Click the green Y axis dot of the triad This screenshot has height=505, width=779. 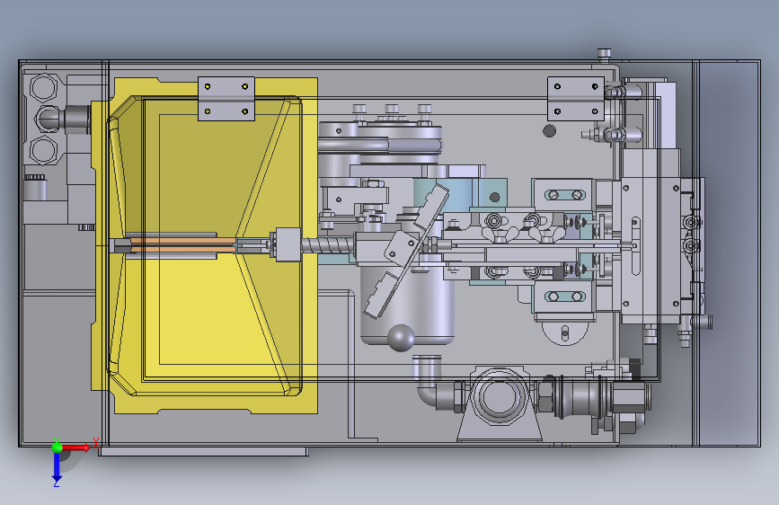[x=57, y=447]
